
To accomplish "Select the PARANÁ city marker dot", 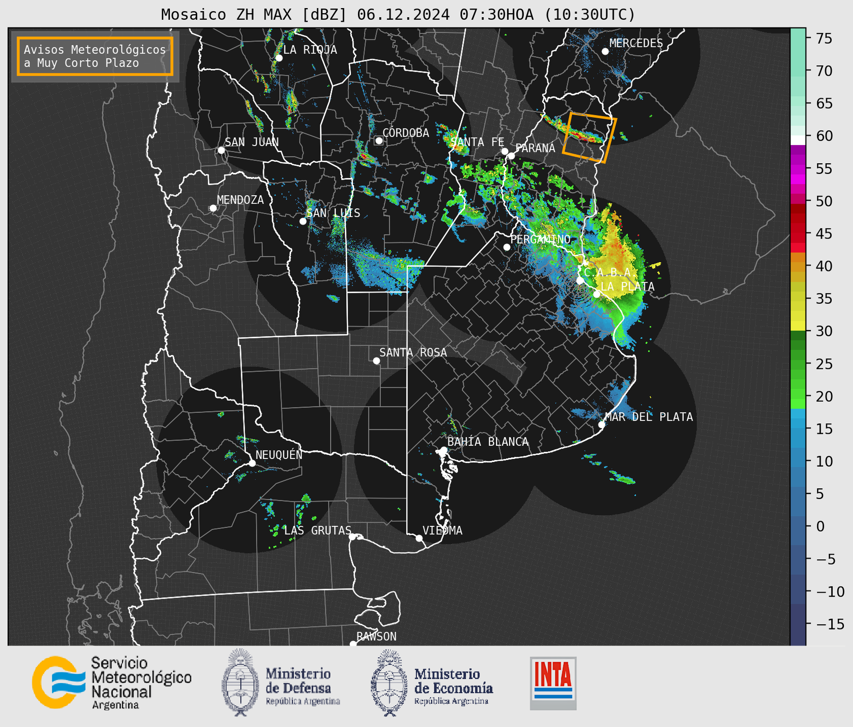I will pos(511,156).
